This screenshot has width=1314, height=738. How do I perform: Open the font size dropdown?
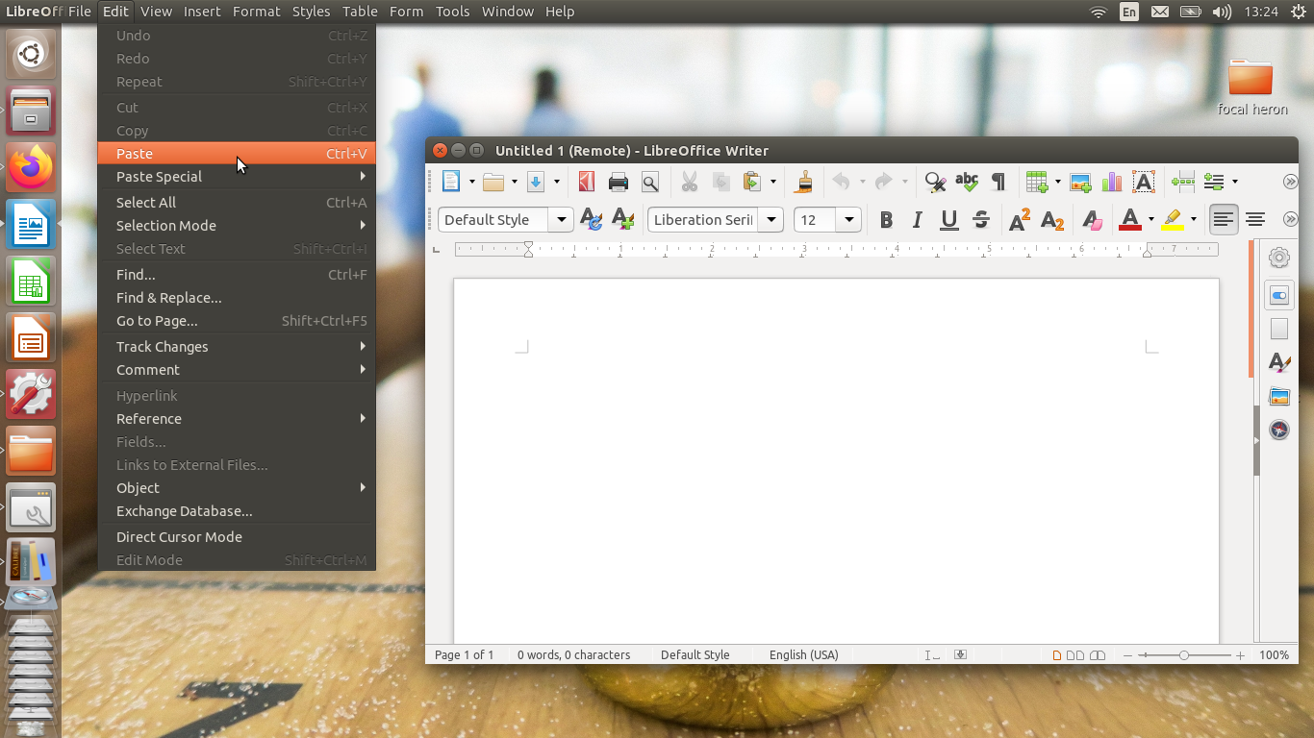click(849, 220)
